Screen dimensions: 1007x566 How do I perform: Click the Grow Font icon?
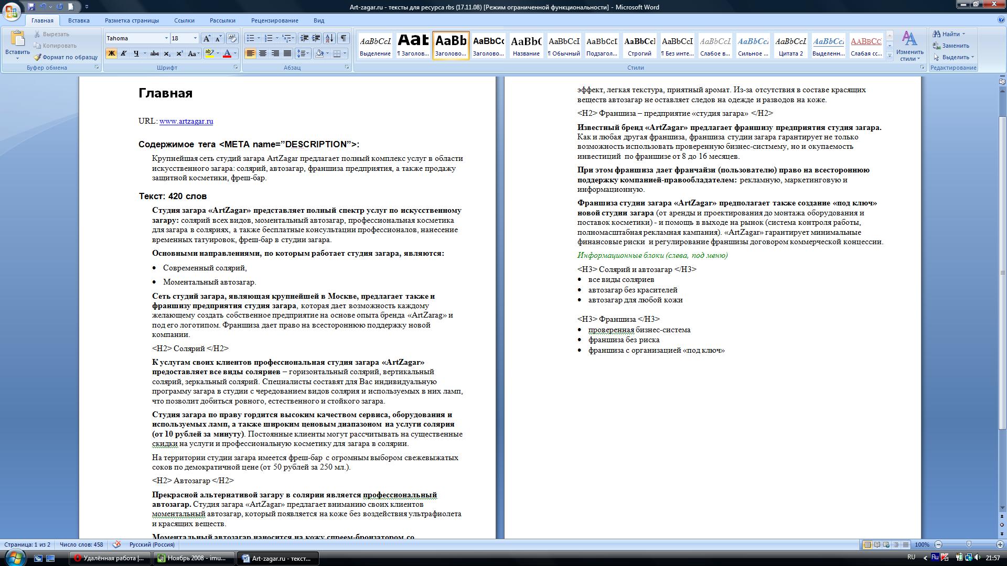coord(207,38)
